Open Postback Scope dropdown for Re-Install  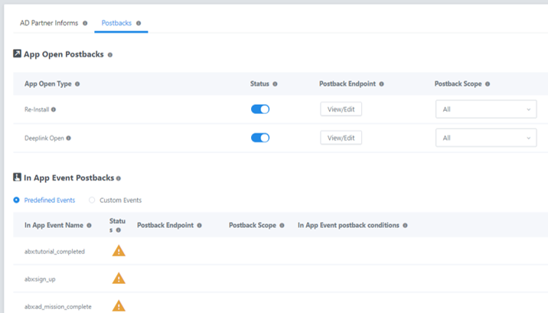[485, 109]
